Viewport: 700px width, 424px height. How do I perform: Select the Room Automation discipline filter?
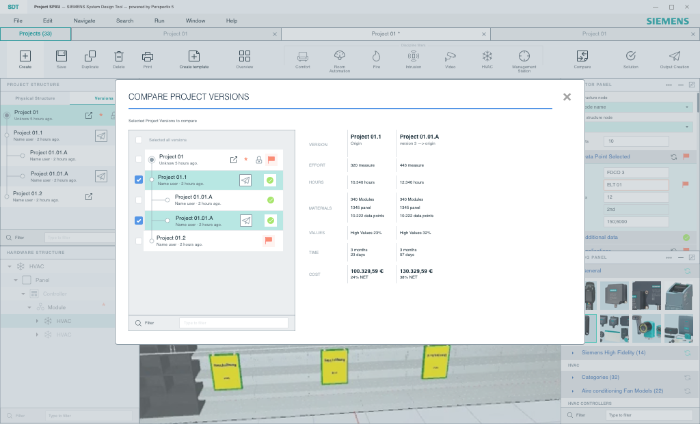(x=339, y=55)
